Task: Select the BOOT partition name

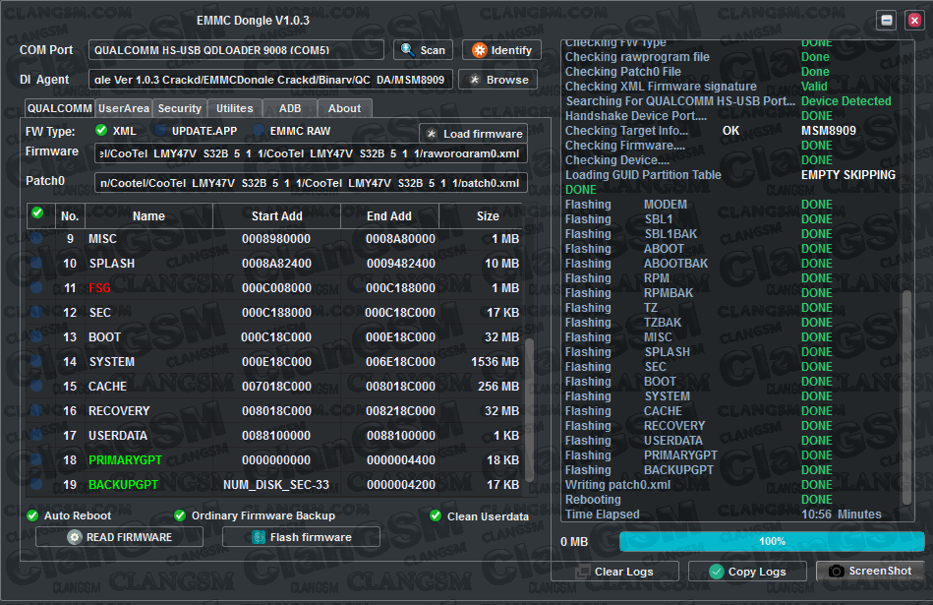Action: 105,337
